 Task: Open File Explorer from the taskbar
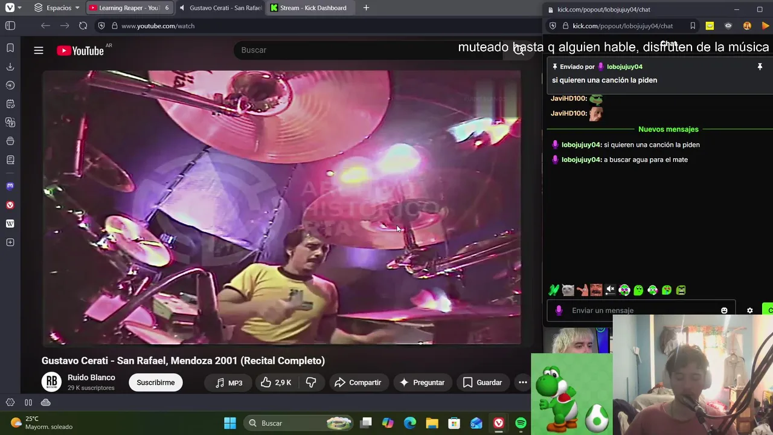tap(432, 423)
